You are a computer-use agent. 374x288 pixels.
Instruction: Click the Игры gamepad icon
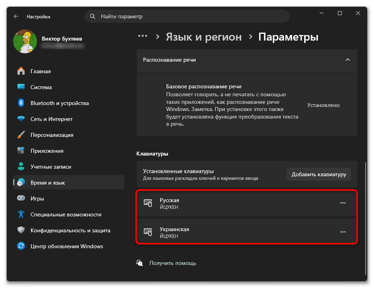(x=21, y=198)
